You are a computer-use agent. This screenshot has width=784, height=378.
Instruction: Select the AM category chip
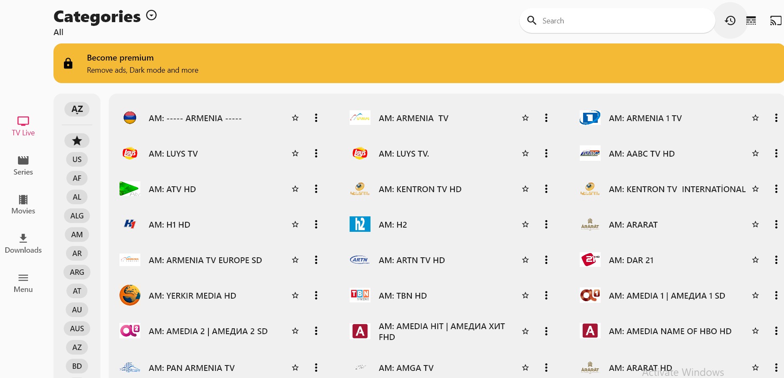click(77, 235)
